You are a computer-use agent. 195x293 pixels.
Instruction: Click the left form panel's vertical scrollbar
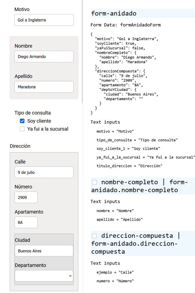pyautogui.click(x=82, y=52)
